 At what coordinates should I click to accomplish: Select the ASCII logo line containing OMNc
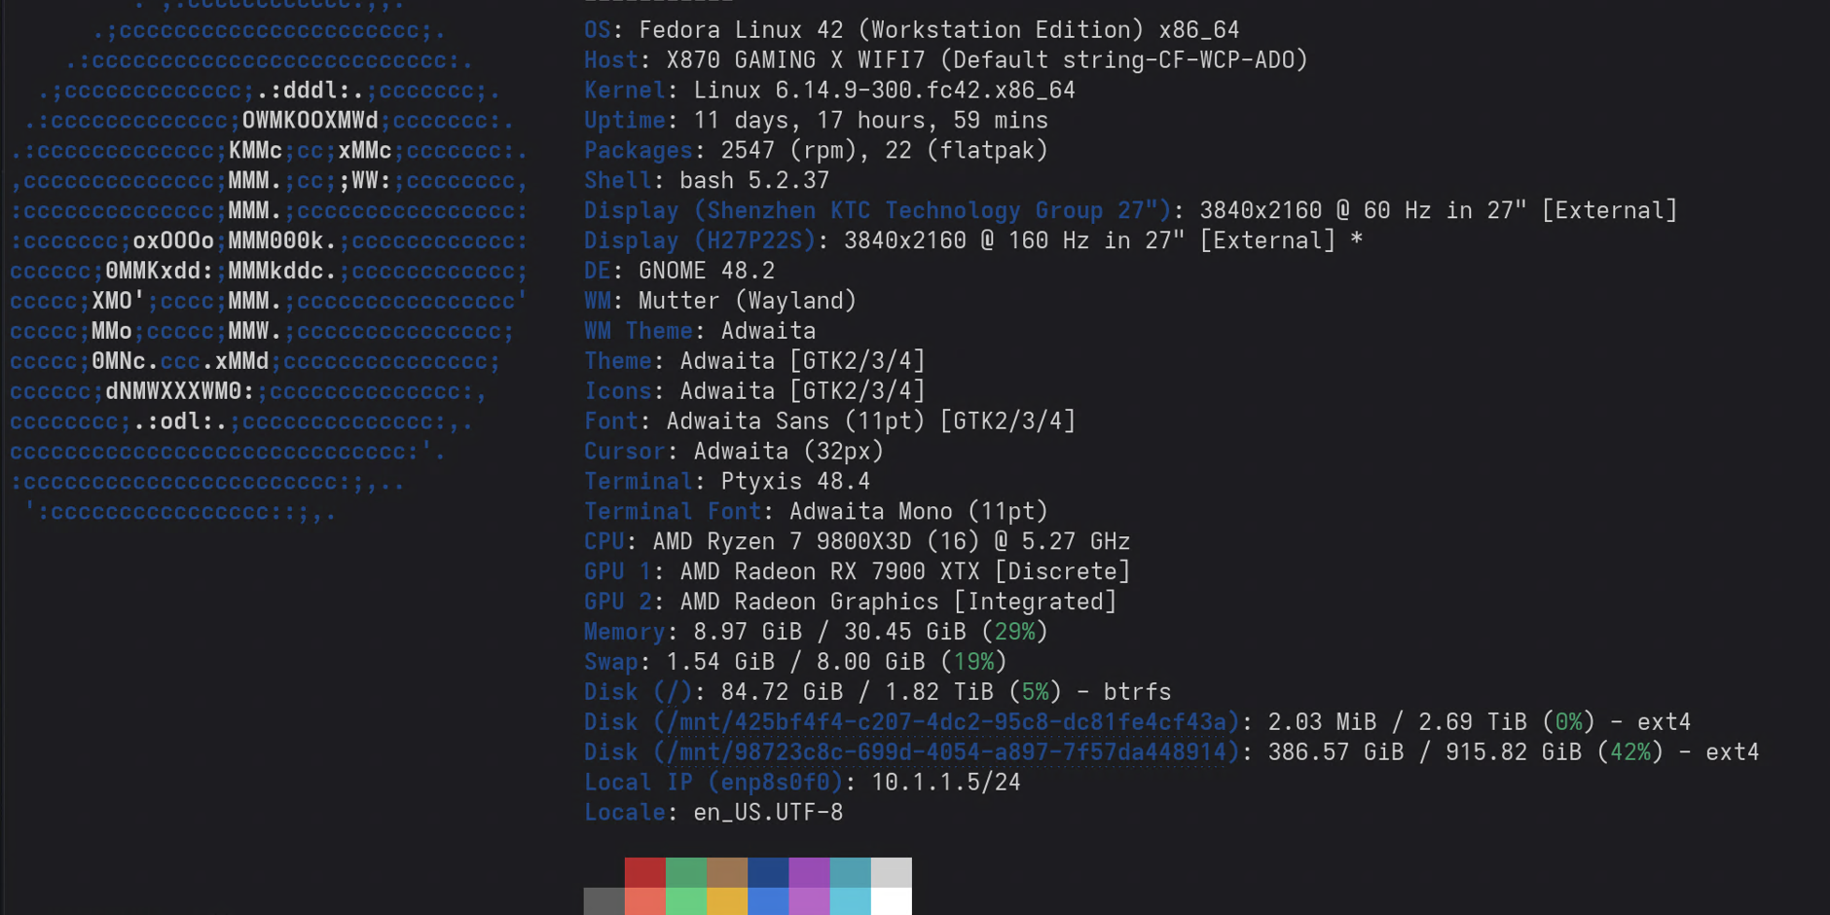[255, 362]
